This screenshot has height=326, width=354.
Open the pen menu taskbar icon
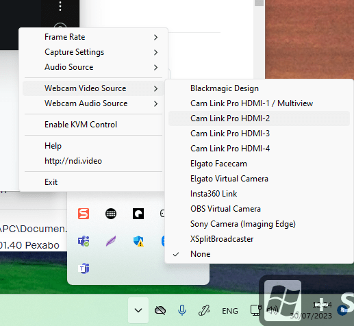pyautogui.click(x=204, y=310)
